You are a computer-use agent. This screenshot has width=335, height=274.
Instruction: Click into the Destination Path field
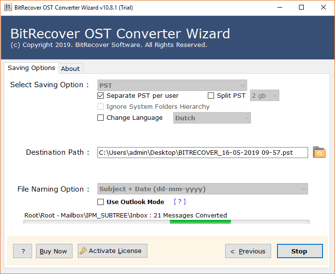pyautogui.click(x=203, y=152)
